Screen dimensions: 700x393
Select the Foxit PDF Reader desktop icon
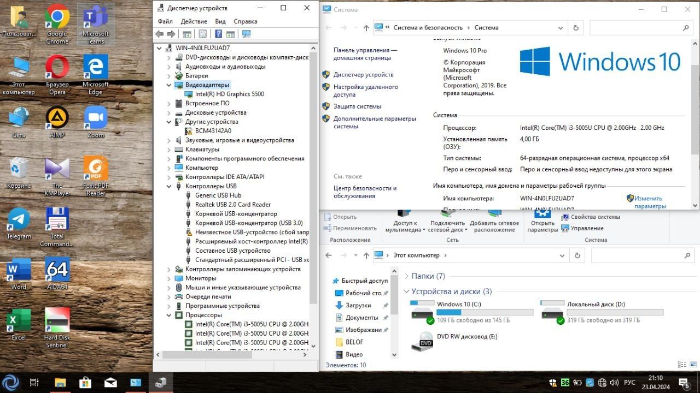click(96, 176)
